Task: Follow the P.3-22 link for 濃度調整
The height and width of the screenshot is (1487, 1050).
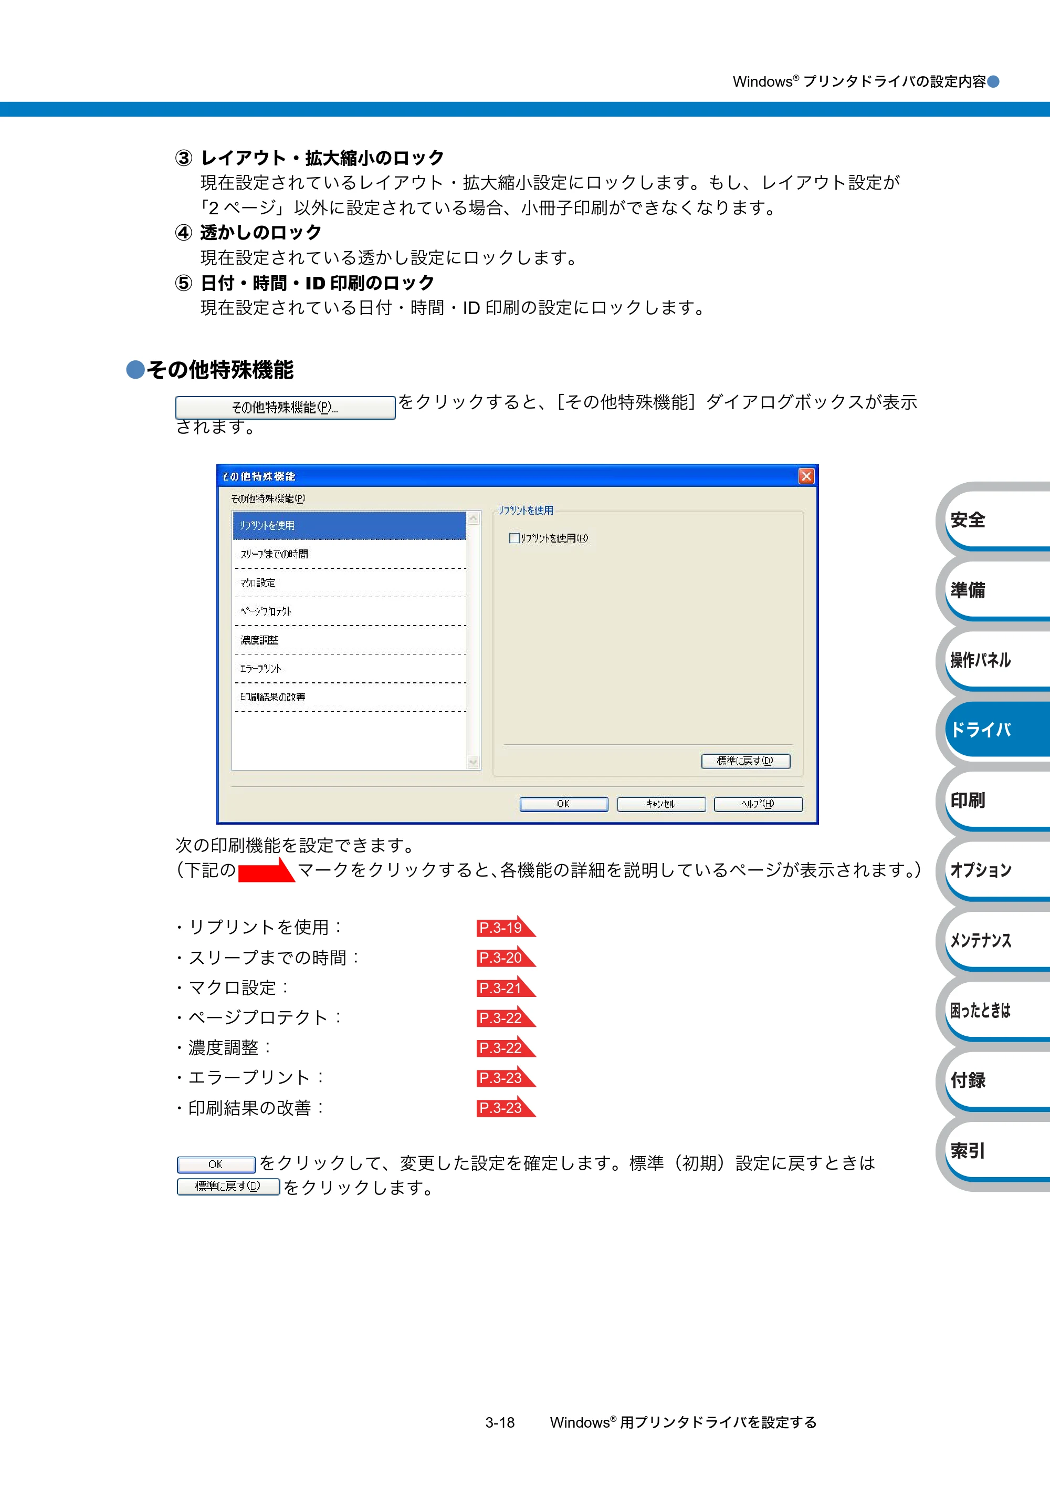Action: 506,1048
